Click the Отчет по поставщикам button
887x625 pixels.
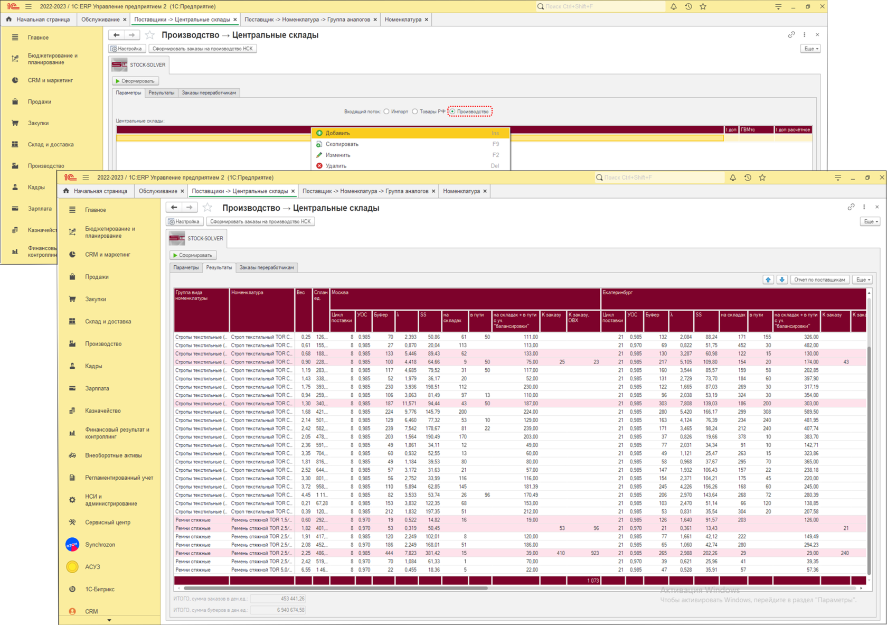pos(819,279)
